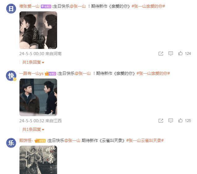Expand 共1条回复 under the 江西 comment
This screenshot has height=174, width=197.
[33, 129]
